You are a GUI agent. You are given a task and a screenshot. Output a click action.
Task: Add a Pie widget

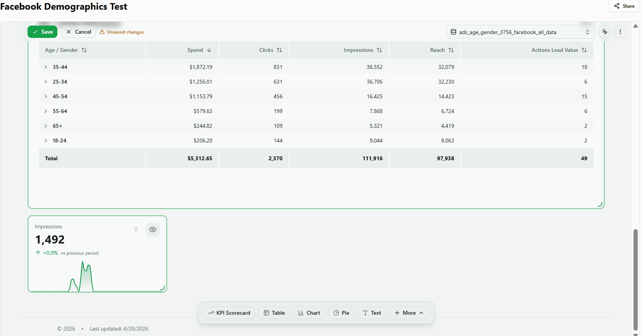pos(341,313)
